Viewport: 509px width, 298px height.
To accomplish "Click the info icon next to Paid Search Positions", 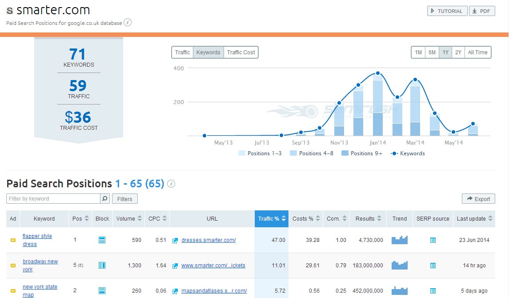I will point(171,184).
